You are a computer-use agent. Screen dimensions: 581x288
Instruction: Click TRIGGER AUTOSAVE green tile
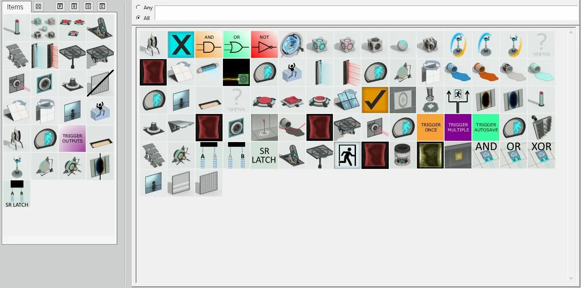pyautogui.click(x=486, y=128)
